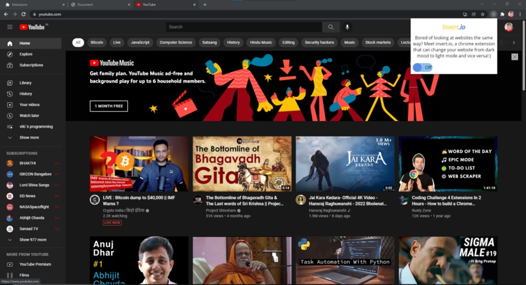
Task: Click the YouTube logo
Action: point(32,27)
